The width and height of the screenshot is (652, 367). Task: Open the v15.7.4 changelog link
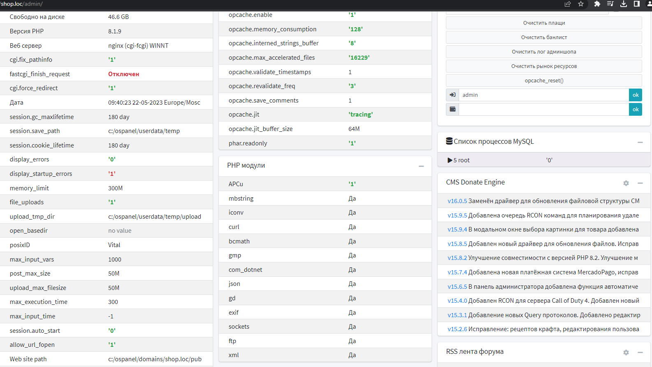457,272
